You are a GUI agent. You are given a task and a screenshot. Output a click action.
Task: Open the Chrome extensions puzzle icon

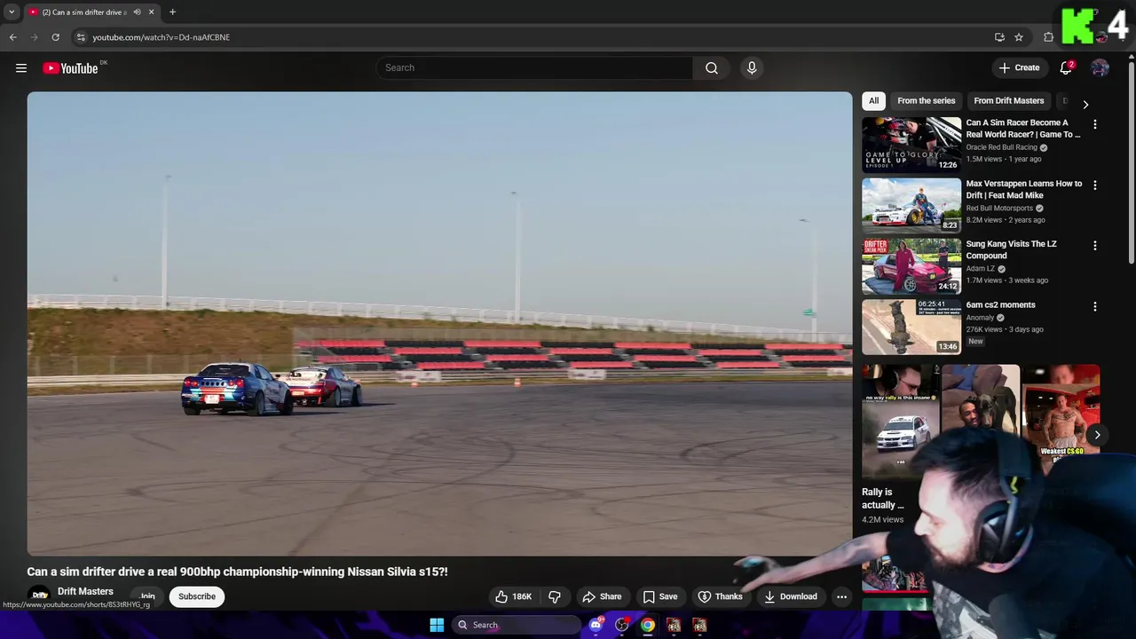click(1048, 37)
